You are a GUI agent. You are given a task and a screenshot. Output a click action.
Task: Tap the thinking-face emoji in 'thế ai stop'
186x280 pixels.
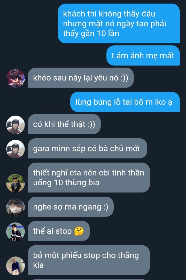79,231
